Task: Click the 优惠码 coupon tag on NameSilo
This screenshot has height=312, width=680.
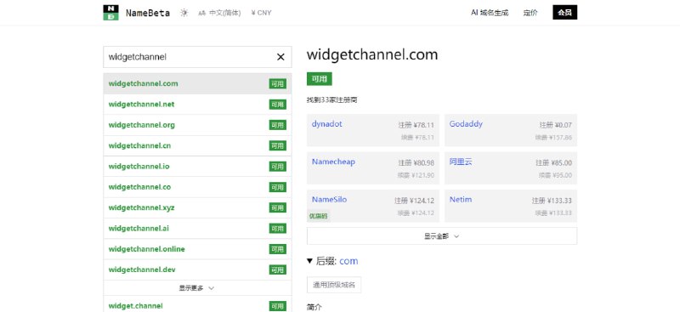Action: (x=318, y=216)
